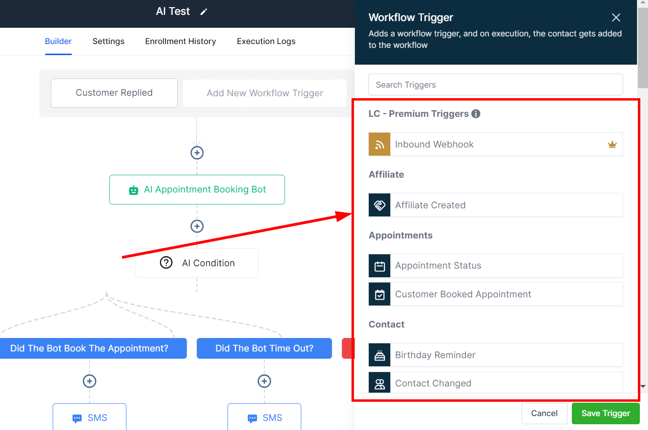Focus the Search Triggers input field
The image size is (648, 430).
click(x=495, y=85)
